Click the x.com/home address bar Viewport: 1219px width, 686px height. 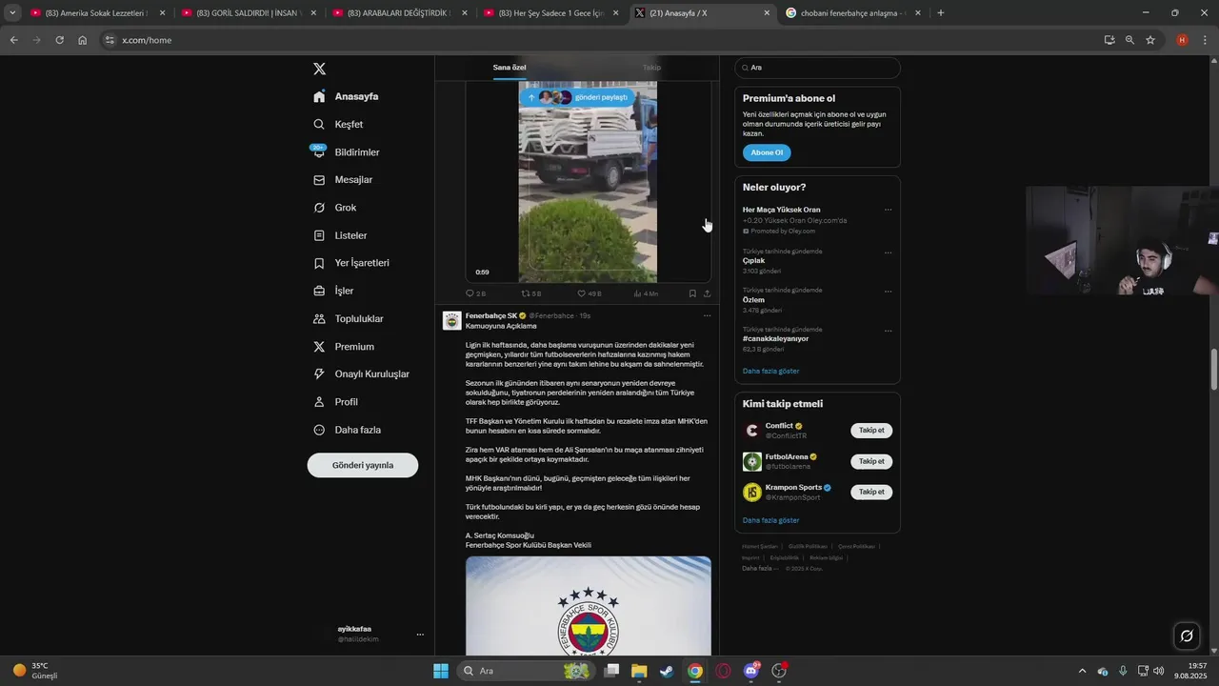(598, 40)
